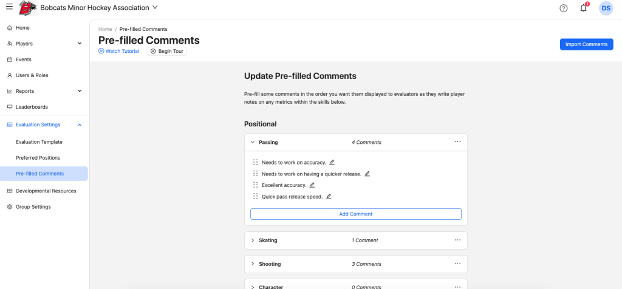Open three-dot options for Shooting section
This screenshot has width=622, height=289.
point(457,264)
